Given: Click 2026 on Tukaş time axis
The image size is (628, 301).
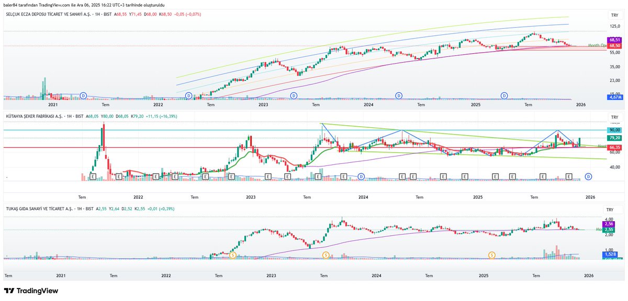Looking at the screenshot, I should coord(589,275).
